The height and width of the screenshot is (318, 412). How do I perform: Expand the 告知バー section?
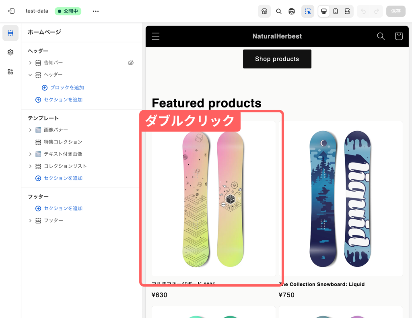coord(30,63)
